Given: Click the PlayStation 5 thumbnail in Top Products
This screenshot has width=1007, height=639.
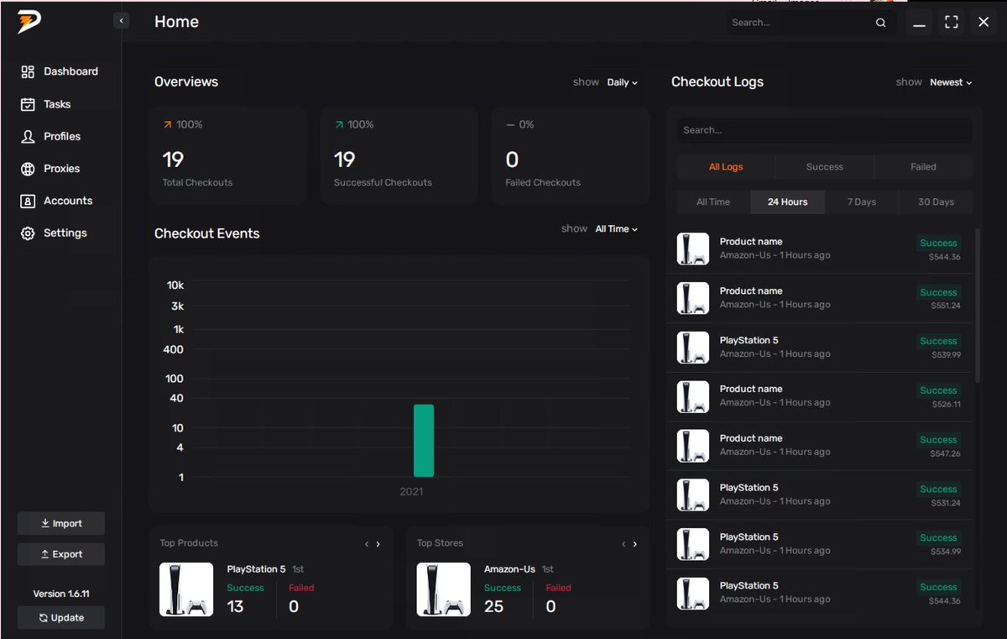Looking at the screenshot, I should (x=186, y=589).
